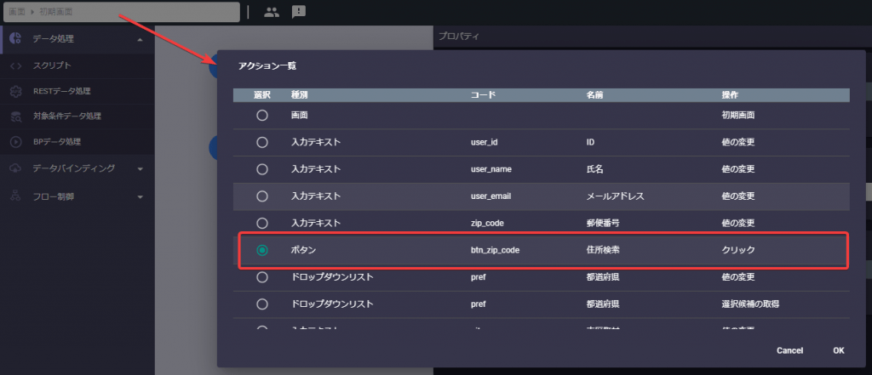Select the radio button for 画面 row
872x375 pixels.
click(x=262, y=116)
